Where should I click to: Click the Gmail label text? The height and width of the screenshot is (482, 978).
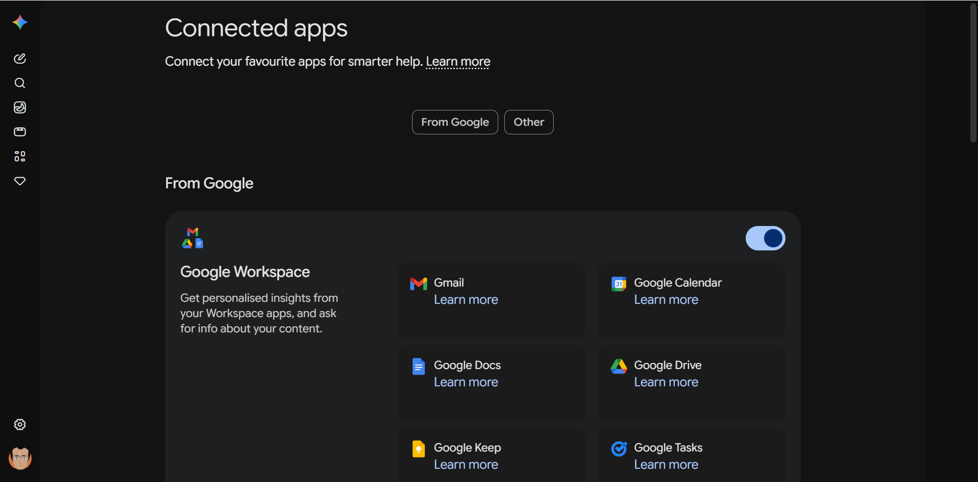click(449, 282)
